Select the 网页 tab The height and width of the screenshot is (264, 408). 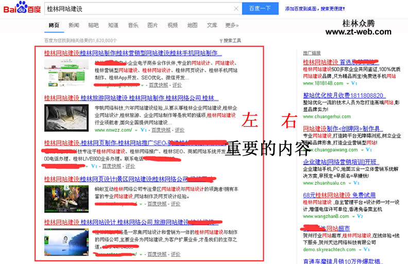tap(54, 25)
